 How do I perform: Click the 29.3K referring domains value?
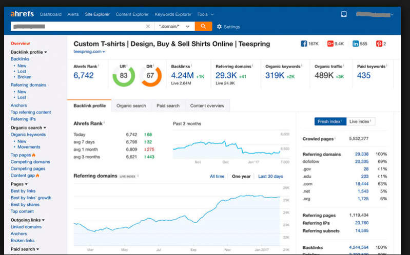point(226,75)
